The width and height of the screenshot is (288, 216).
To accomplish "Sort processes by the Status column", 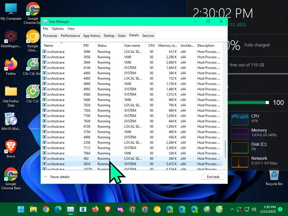I will coord(109,45).
